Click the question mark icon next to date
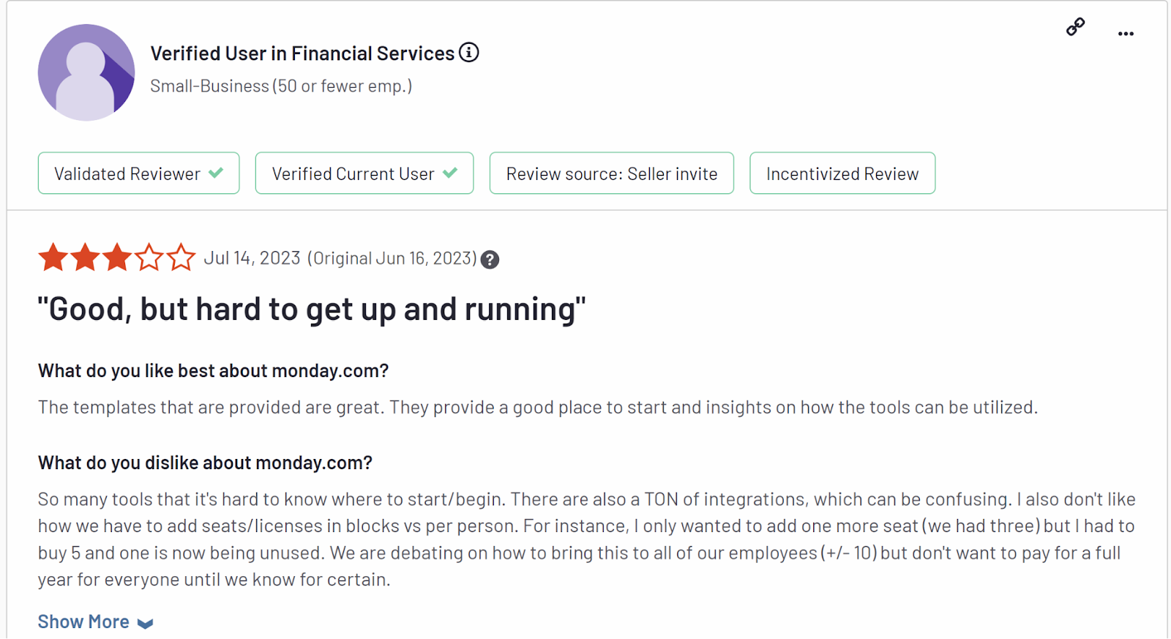1171x639 pixels. [x=490, y=260]
